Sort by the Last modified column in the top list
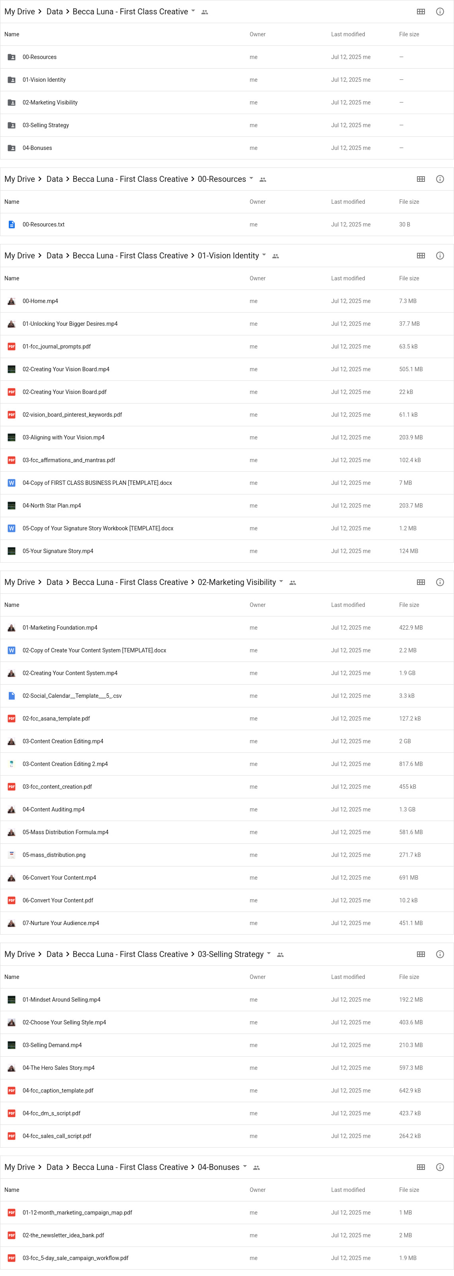The image size is (454, 1276). point(348,34)
